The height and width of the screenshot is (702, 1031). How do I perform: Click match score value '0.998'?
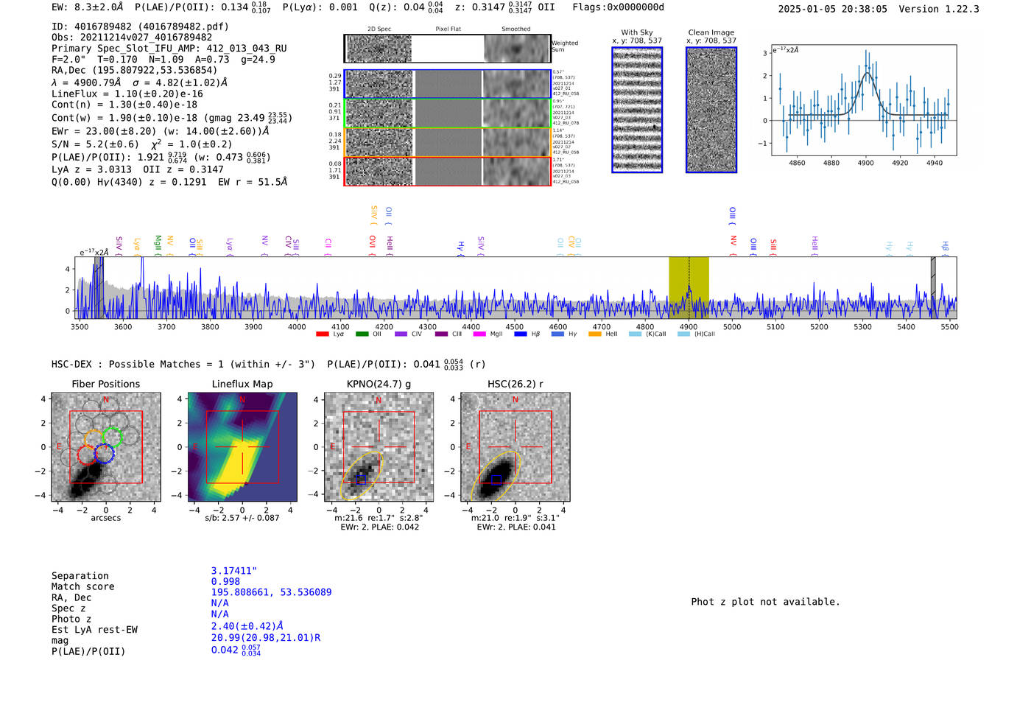(225, 582)
